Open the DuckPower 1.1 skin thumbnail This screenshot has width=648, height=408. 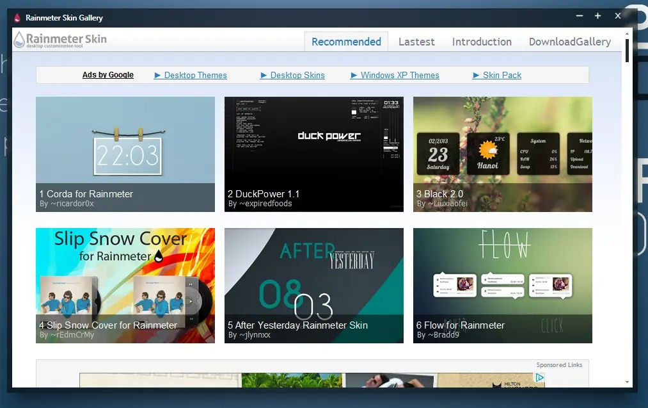pos(314,154)
